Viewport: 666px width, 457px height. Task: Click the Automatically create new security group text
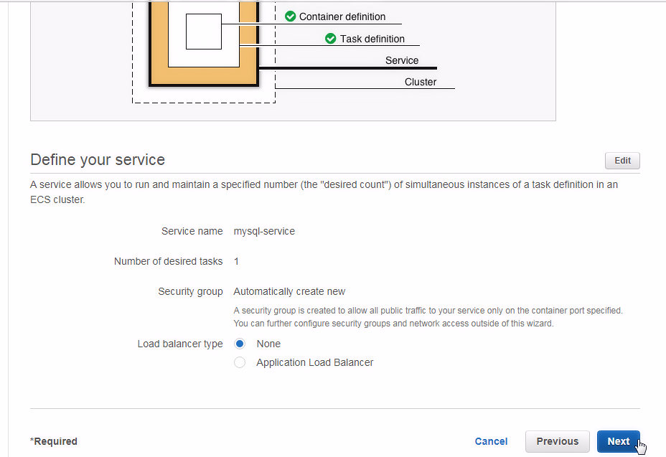click(x=289, y=291)
